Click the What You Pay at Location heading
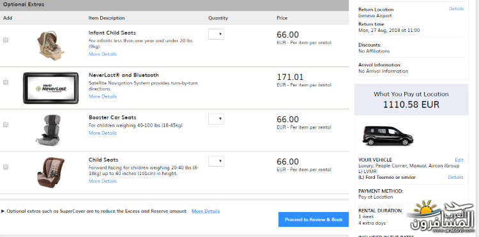The image size is (479, 237). click(411, 95)
